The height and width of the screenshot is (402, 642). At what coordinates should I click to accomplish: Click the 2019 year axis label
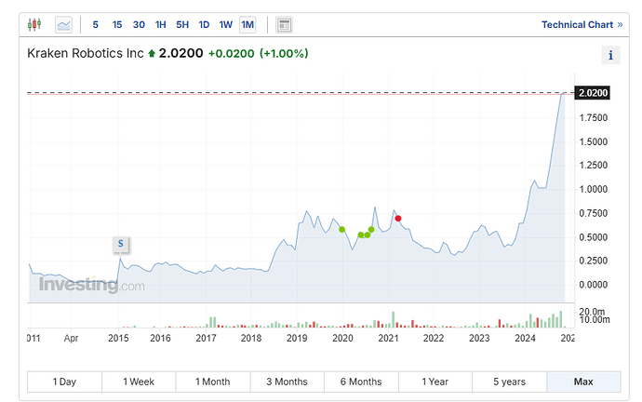(297, 338)
